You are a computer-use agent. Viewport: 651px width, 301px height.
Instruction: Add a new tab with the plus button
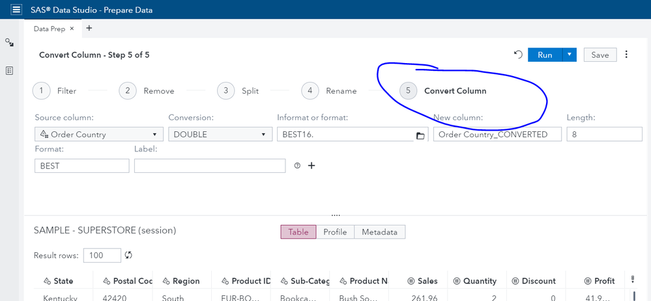point(89,29)
